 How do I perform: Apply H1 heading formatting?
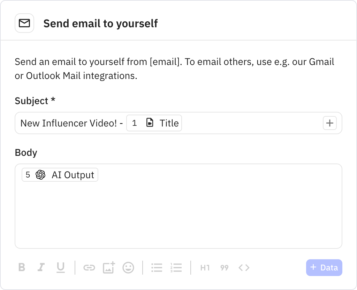click(x=205, y=268)
